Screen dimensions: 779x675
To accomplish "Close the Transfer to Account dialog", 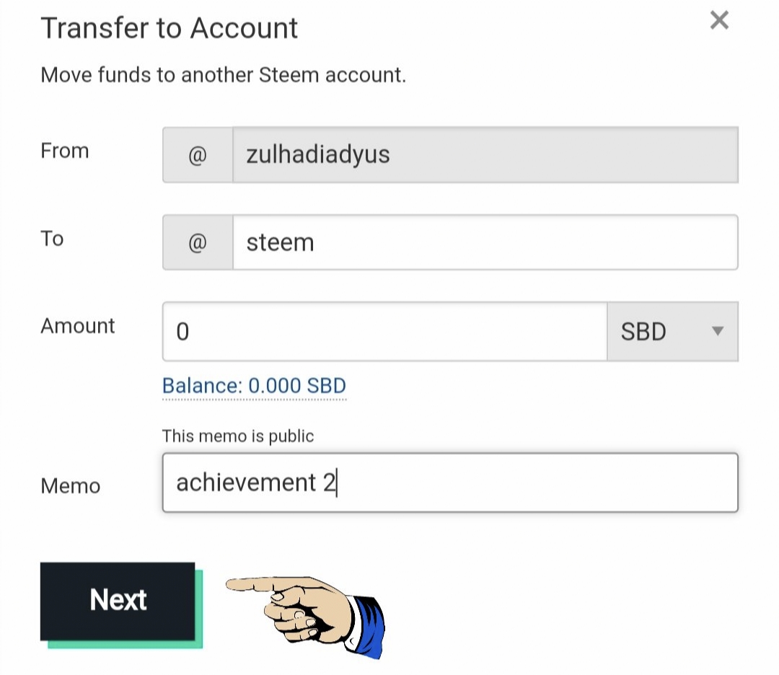I will point(719,20).
